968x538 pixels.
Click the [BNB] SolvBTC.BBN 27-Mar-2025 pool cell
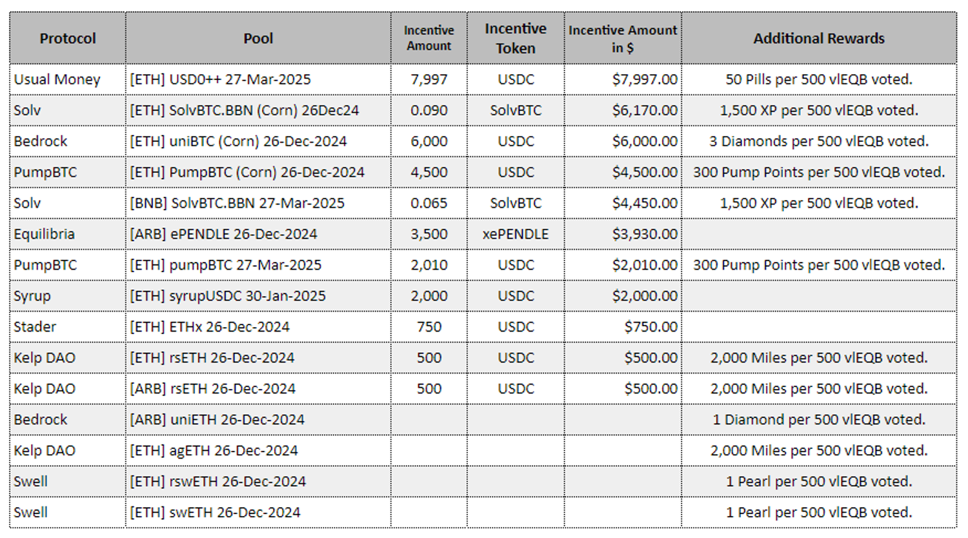click(237, 203)
